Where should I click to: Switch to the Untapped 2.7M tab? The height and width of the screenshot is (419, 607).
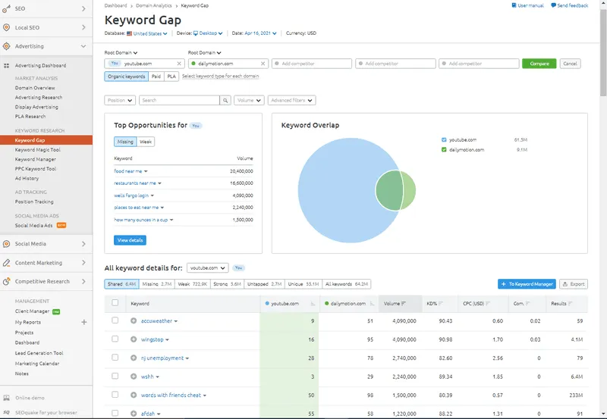pyautogui.click(x=264, y=284)
